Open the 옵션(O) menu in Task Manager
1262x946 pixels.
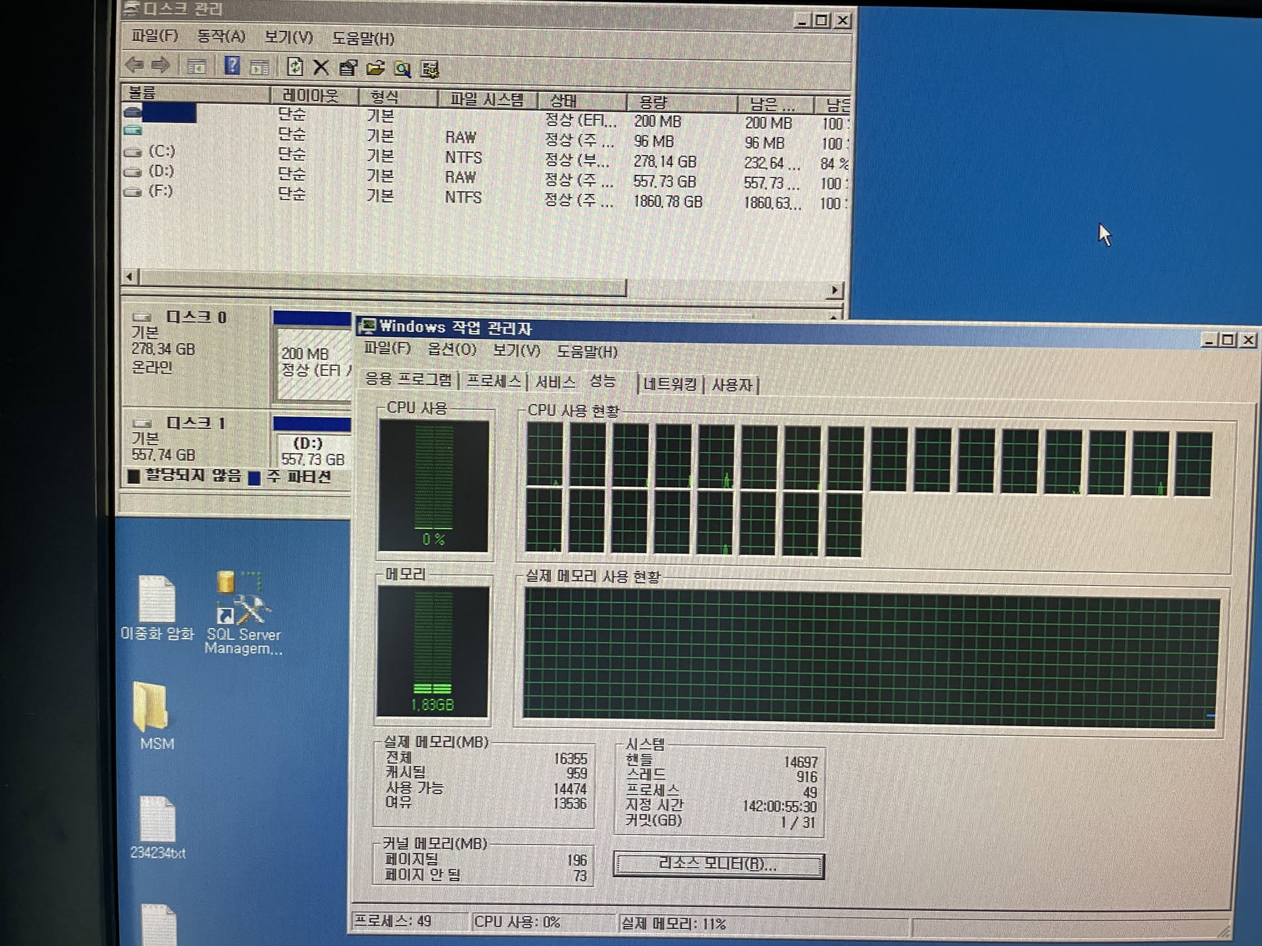(x=452, y=349)
